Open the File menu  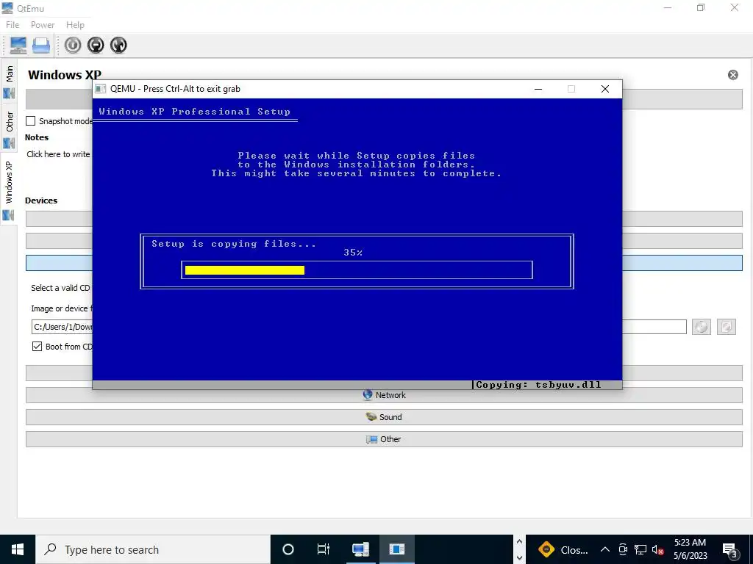13,25
